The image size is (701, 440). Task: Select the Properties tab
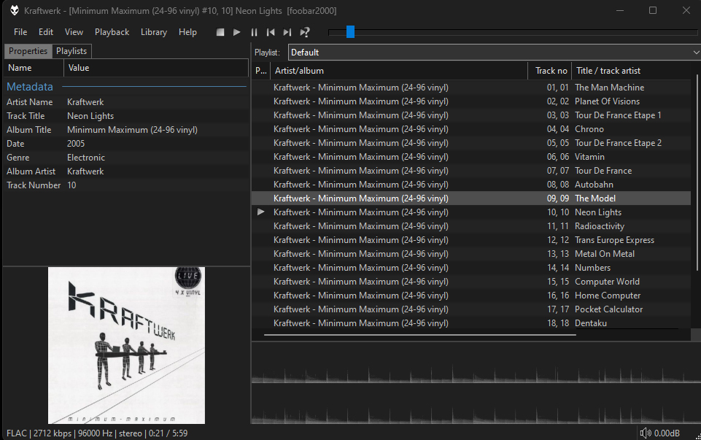pos(28,51)
